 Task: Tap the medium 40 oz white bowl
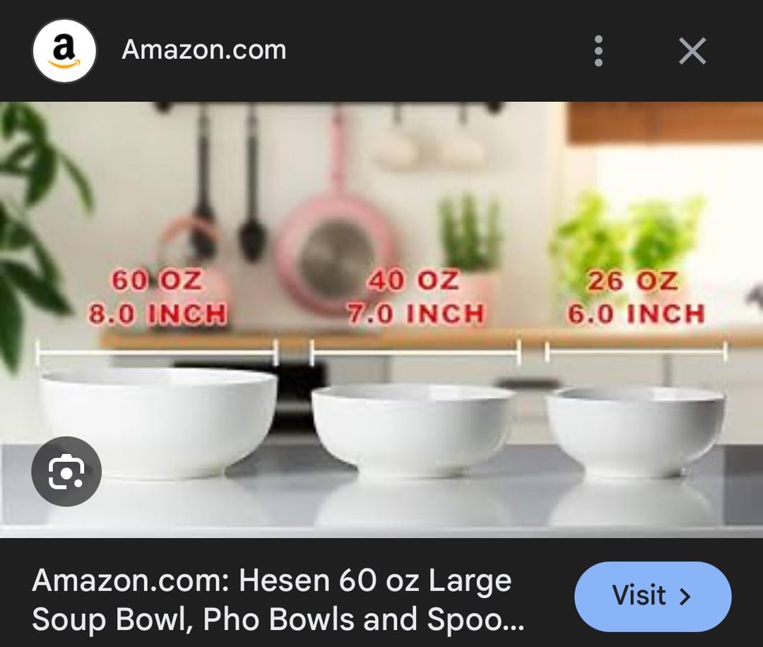click(412, 430)
